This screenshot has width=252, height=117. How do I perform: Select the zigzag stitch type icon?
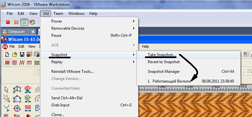point(22,63)
